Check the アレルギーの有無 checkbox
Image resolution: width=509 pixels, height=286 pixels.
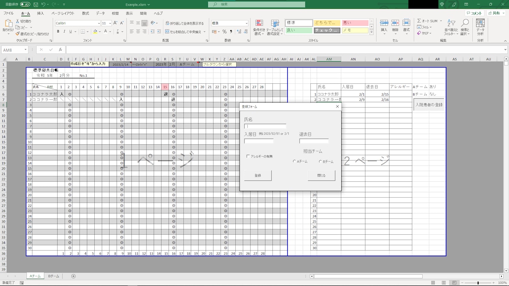248,156
